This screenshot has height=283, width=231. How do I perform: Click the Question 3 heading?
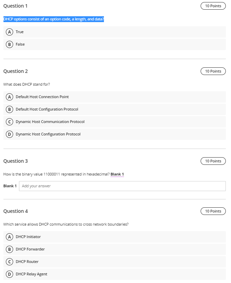(x=15, y=161)
